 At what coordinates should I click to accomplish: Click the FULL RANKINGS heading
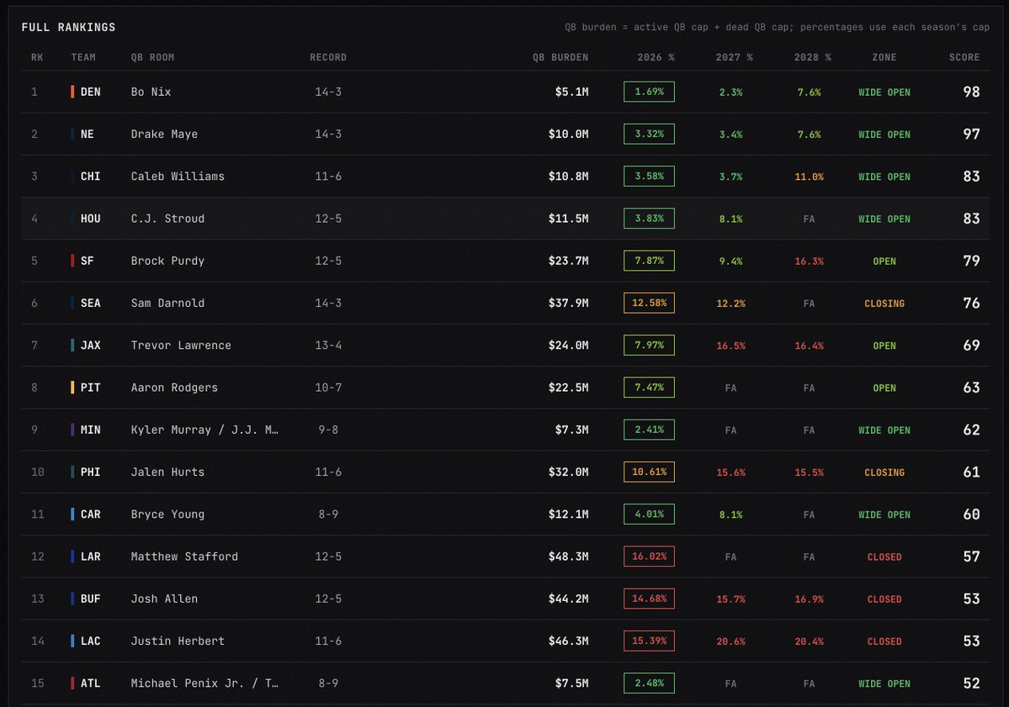click(68, 27)
